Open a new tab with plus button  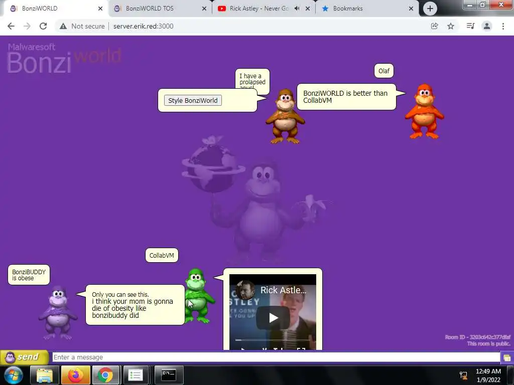coord(430,9)
